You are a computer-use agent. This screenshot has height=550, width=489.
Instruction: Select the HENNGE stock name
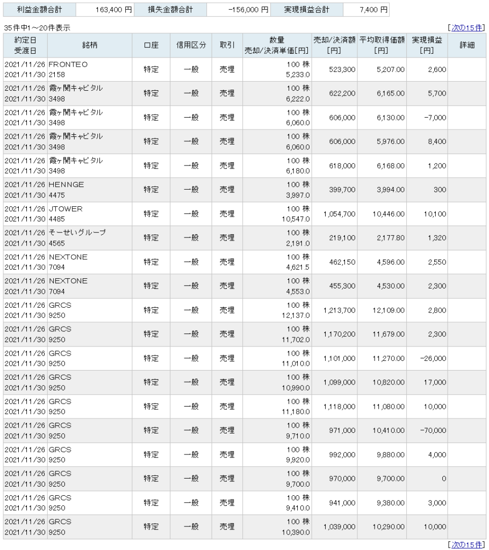[66, 185]
